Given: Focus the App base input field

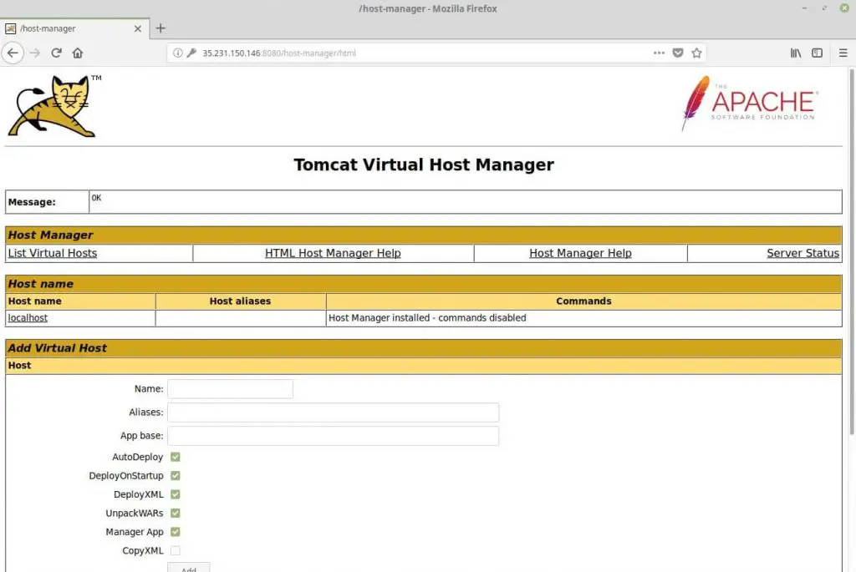Looking at the screenshot, I should pos(333,436).
